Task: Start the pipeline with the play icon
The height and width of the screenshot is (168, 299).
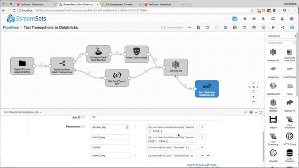Action: (x=273, y=28)
